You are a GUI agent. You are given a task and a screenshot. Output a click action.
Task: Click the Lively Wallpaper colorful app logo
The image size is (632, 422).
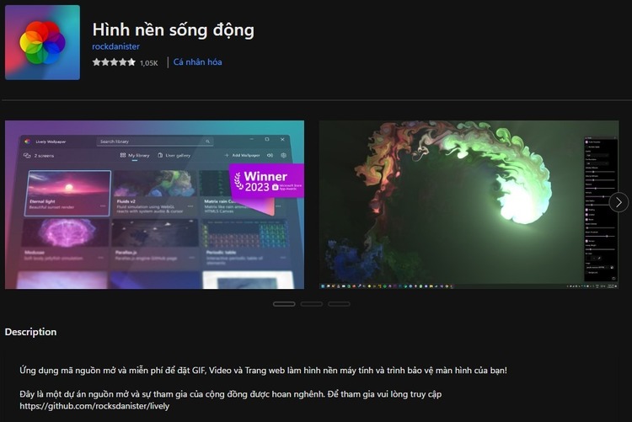42,42
